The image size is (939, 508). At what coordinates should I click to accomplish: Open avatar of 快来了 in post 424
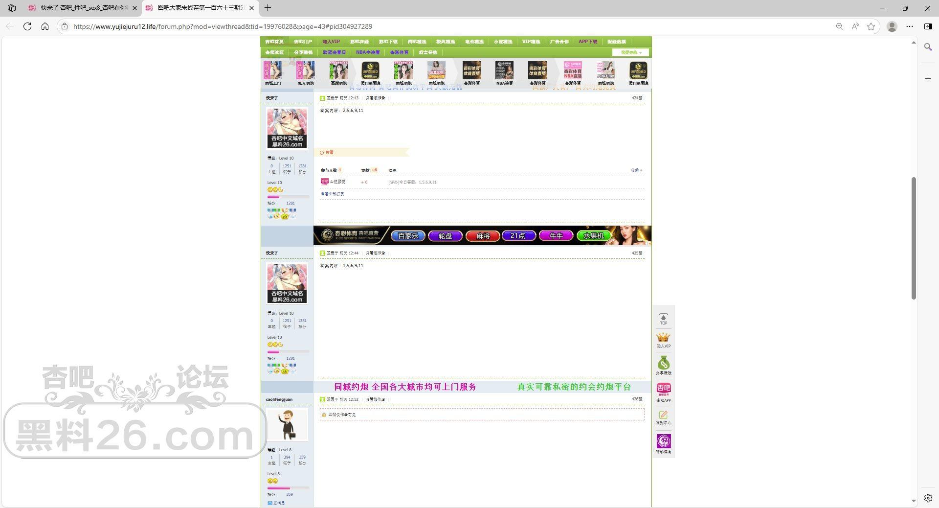[287, 128]
